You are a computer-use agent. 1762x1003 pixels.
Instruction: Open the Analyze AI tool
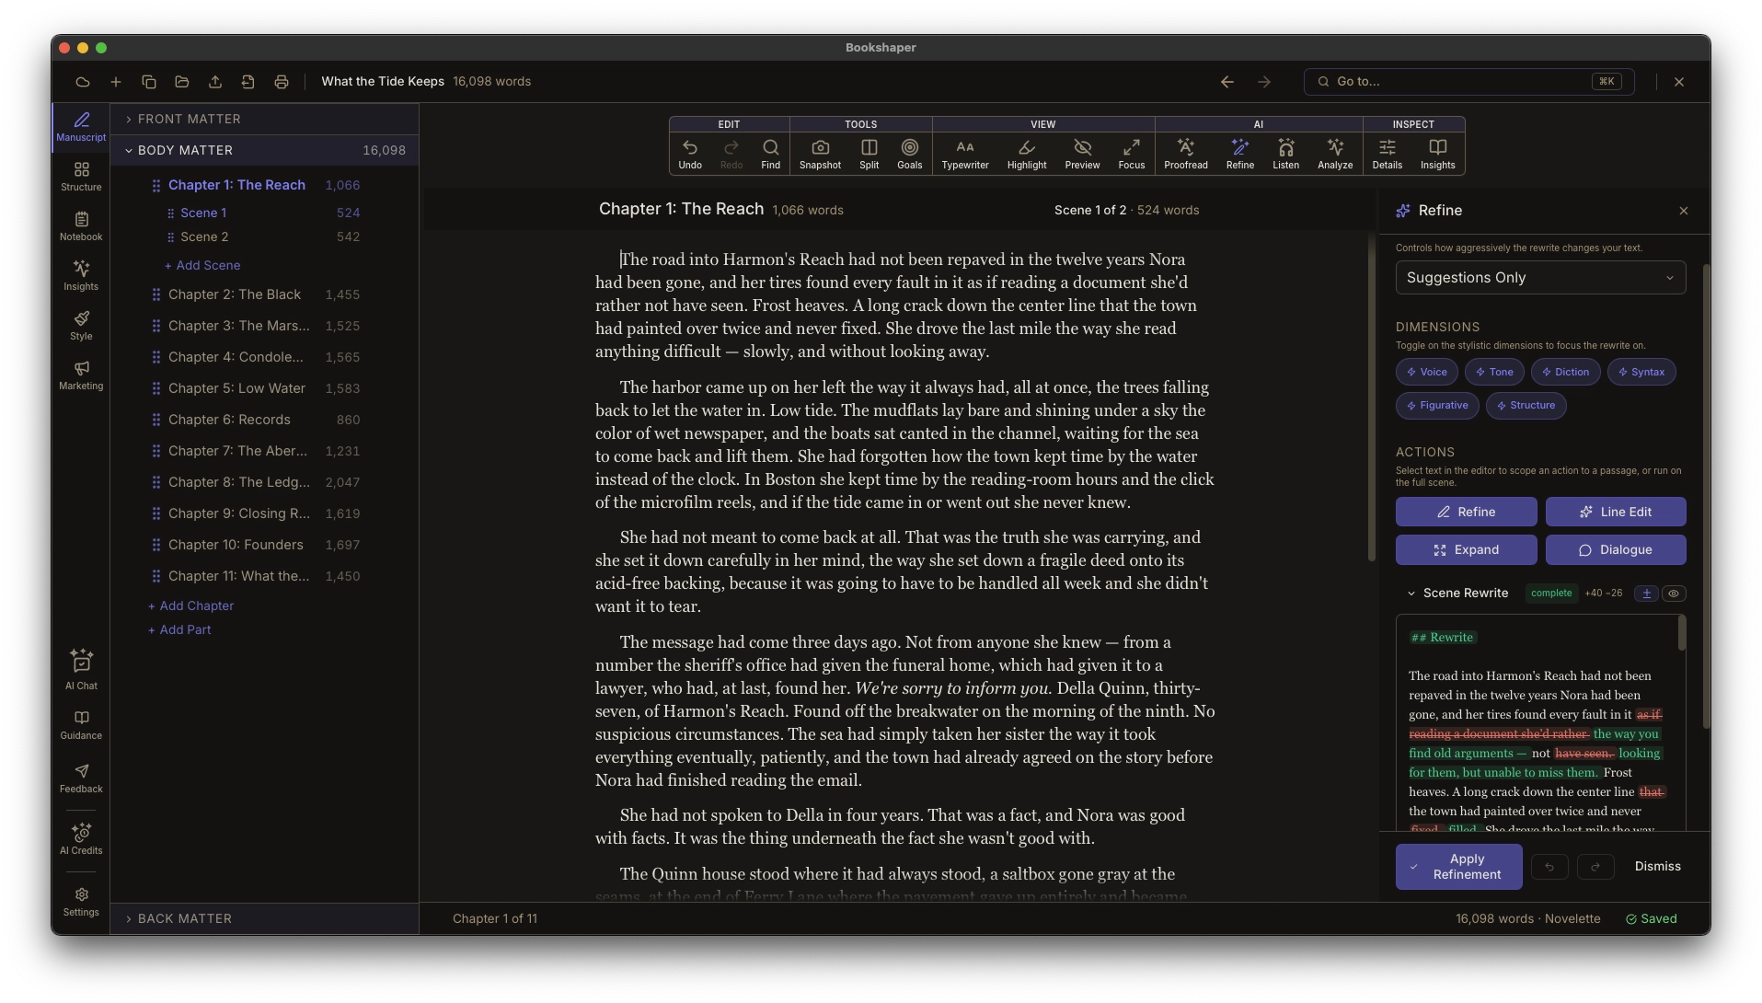point(1334,154)
